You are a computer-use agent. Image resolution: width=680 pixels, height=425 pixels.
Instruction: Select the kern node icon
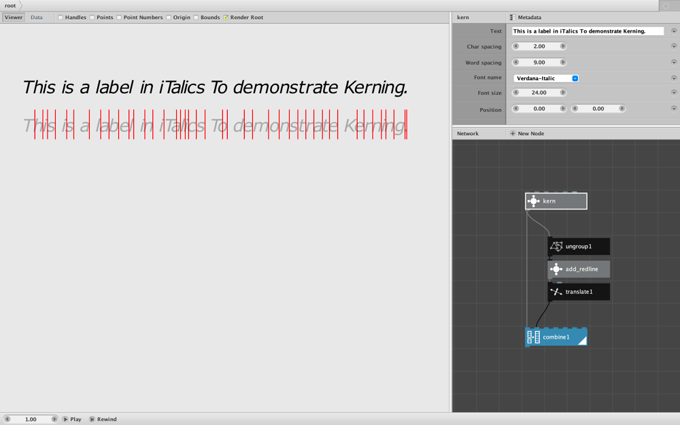533,201
